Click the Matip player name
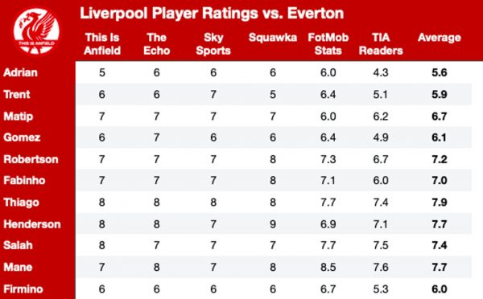The image size is (483, 299). click(x=19, y=117)
